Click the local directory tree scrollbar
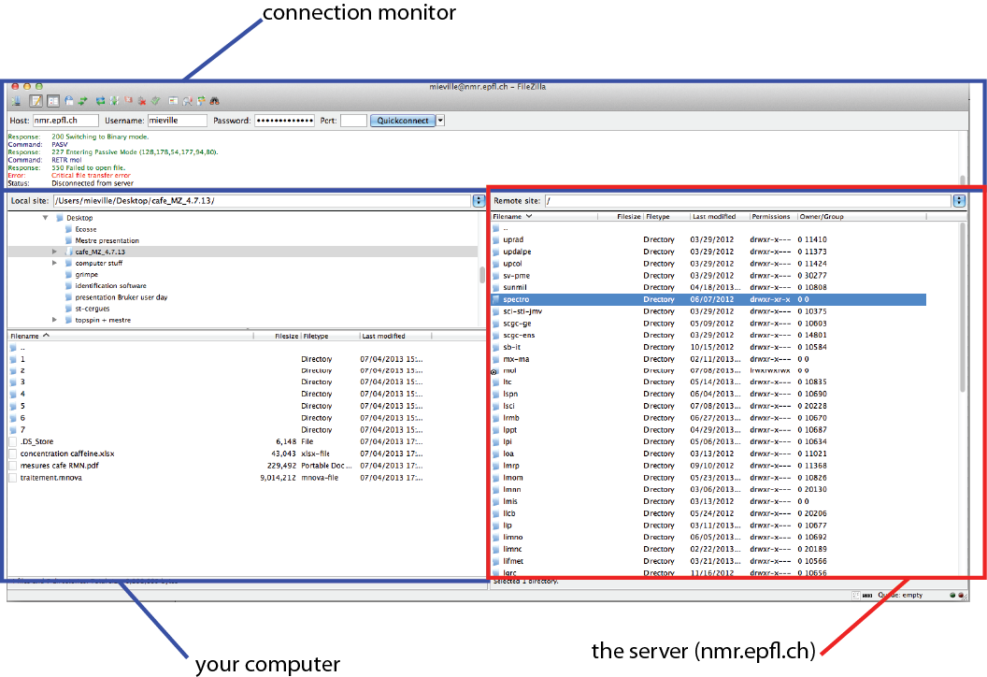 [482, 275]
